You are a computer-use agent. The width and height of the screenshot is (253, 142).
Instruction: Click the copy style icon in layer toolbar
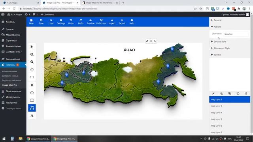[221, 93]
